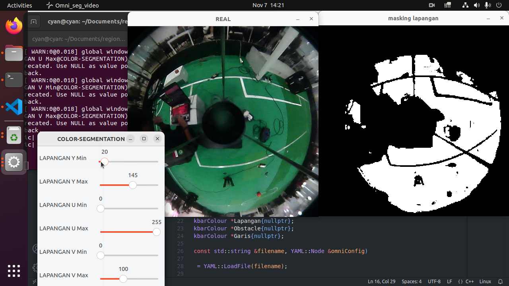The image size is (509, 286).
Task: Change the C++ language mode
Action: [466, 281]
